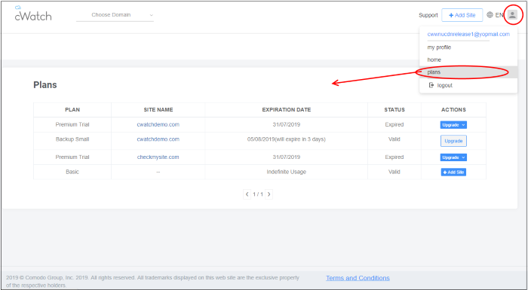The image size is (528, 290).
Task: Open the user account avatar icon
Action: (512, 15)
